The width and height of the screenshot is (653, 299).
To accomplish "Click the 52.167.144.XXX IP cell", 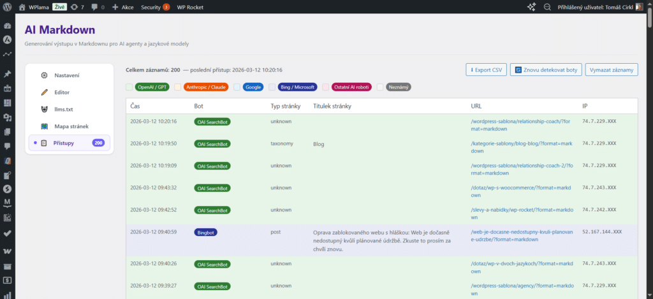I will pos(602,231).
